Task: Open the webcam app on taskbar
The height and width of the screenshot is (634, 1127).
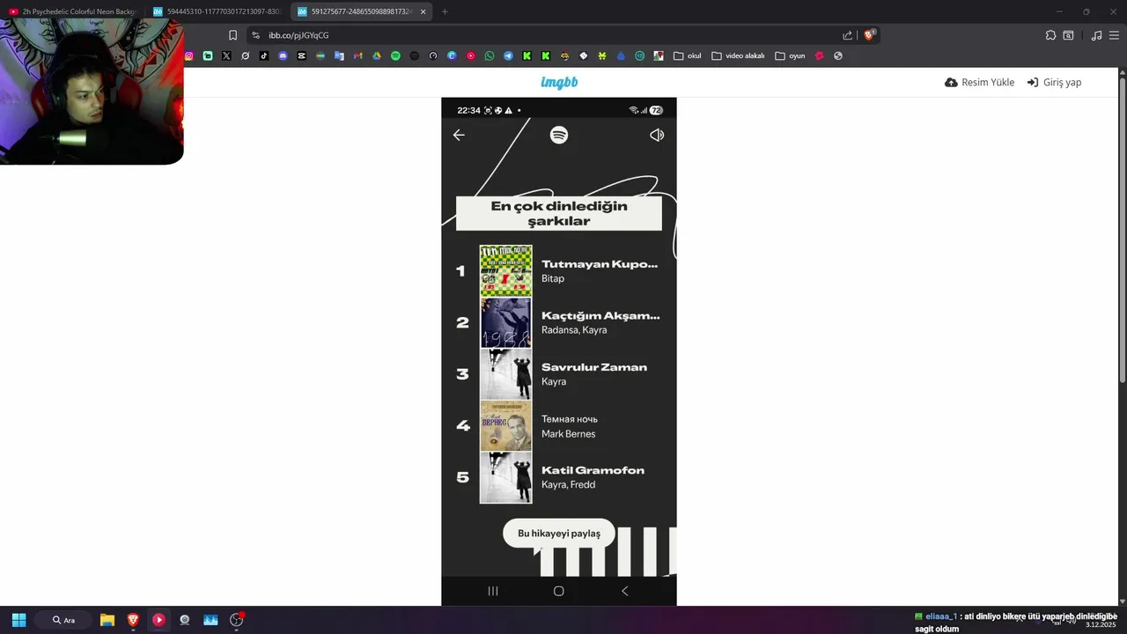Action: tap(184, 620)
